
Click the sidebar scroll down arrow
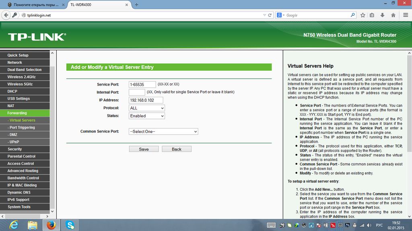coord(52,211)
